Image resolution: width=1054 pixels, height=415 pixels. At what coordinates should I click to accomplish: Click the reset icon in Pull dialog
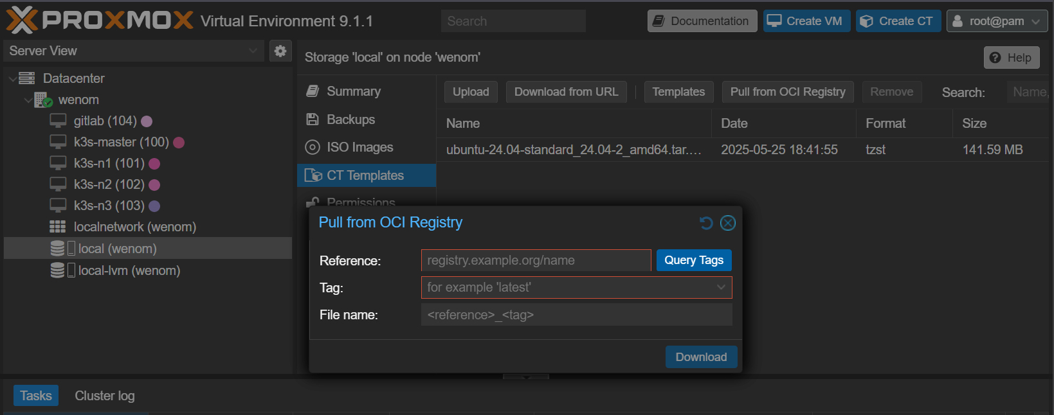706,223
